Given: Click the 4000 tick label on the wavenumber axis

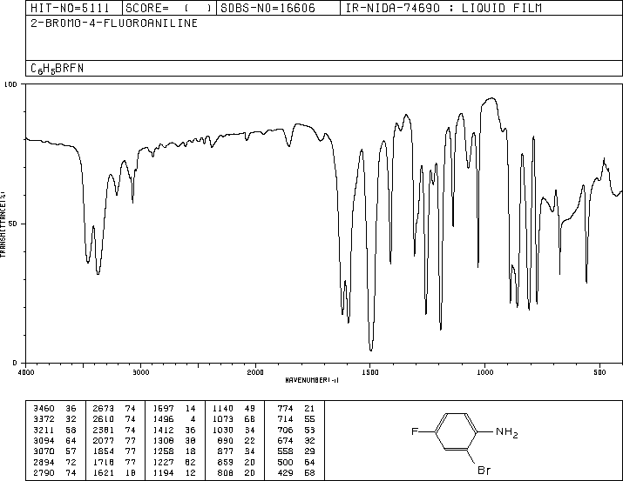Looking at the screenshot, I should click(x=26, y=372).
